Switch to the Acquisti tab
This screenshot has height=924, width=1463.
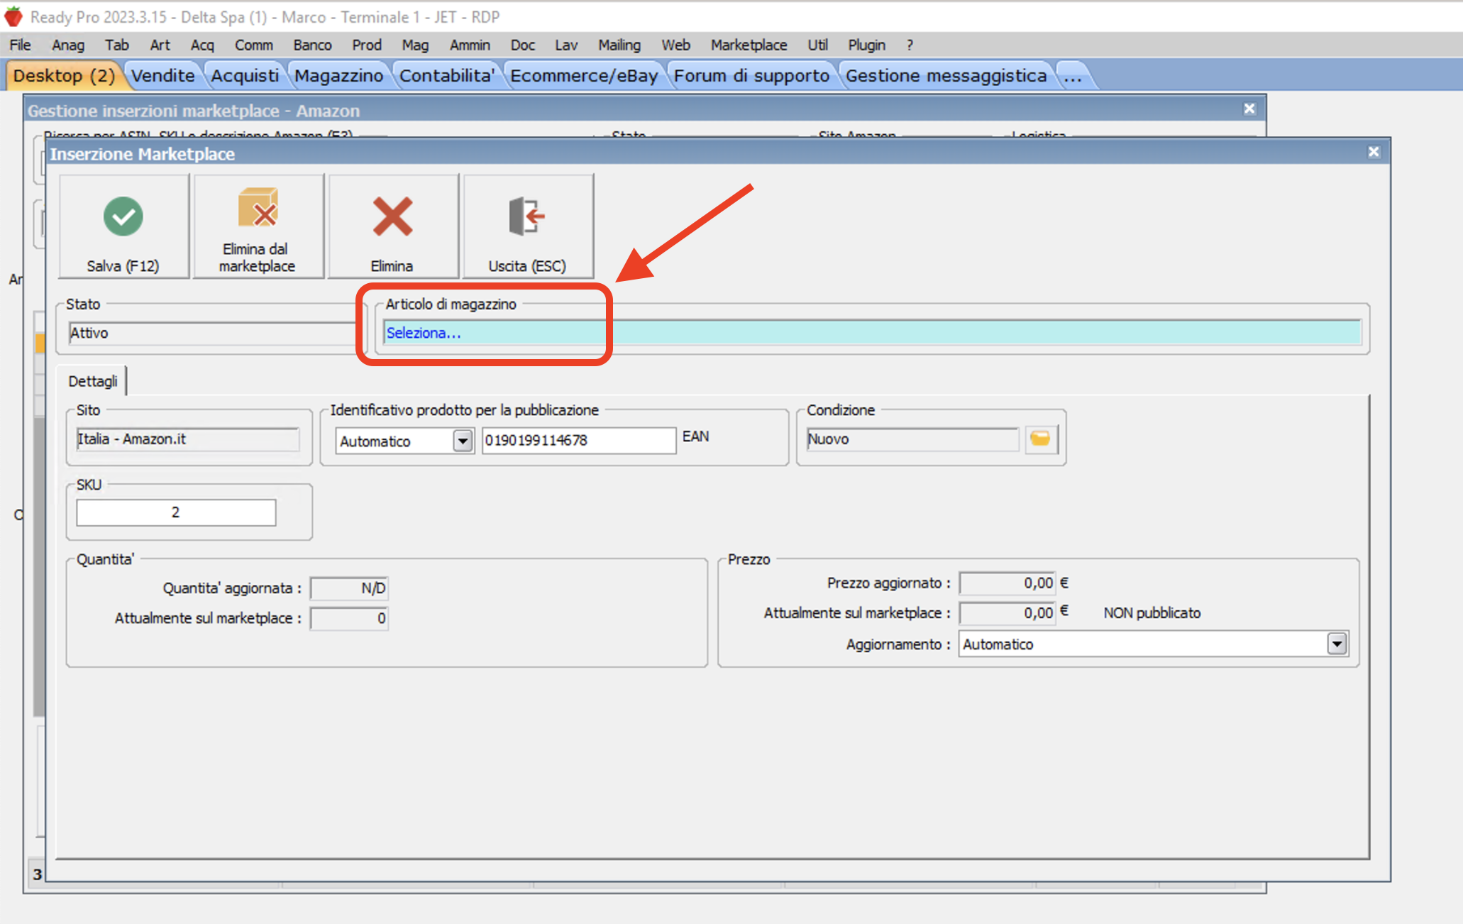click(x=245, y=75)
